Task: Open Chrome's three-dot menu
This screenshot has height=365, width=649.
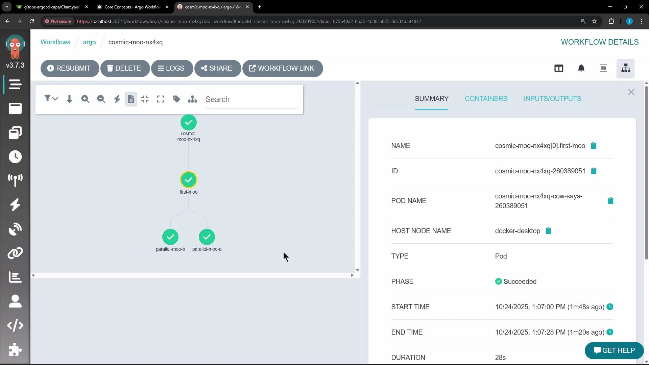Action: pyautogui.click(x=641, y=21)
